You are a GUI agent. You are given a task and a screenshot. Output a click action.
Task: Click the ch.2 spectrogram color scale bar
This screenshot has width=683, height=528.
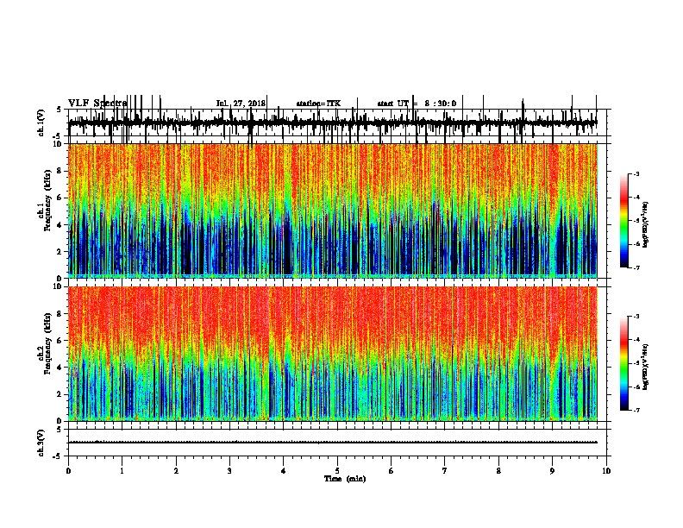click(x=624, y=363)
